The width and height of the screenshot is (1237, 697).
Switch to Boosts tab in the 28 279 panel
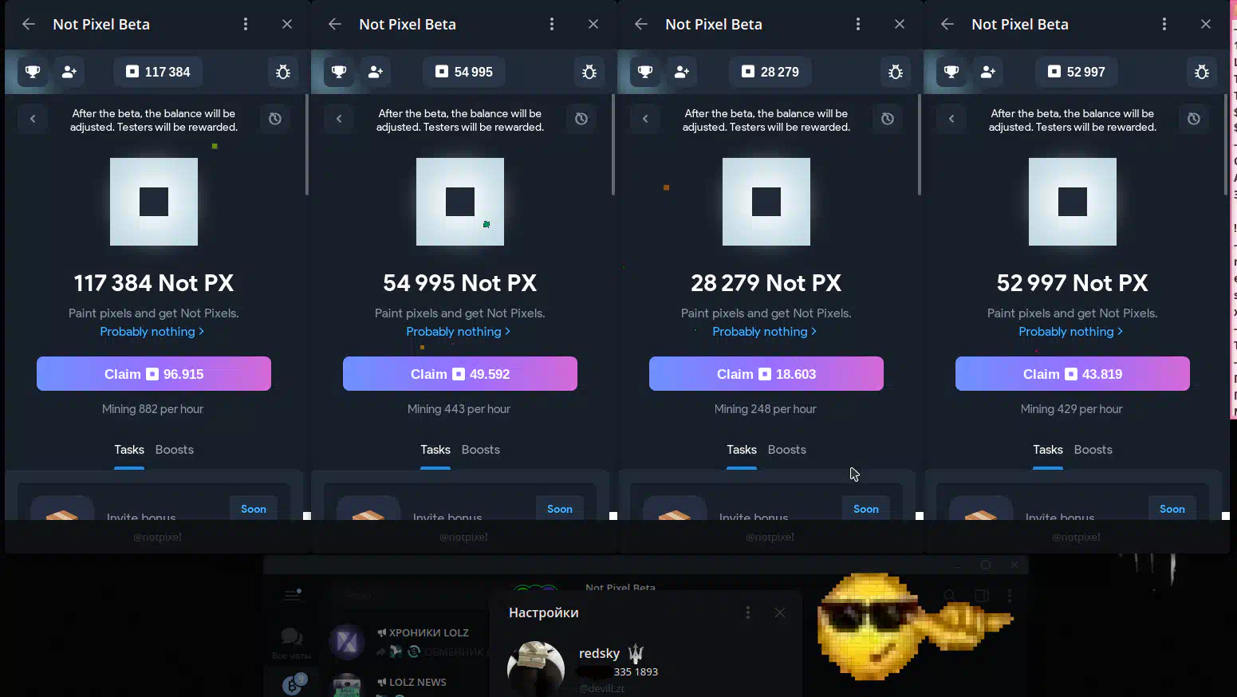coord(787,450)
